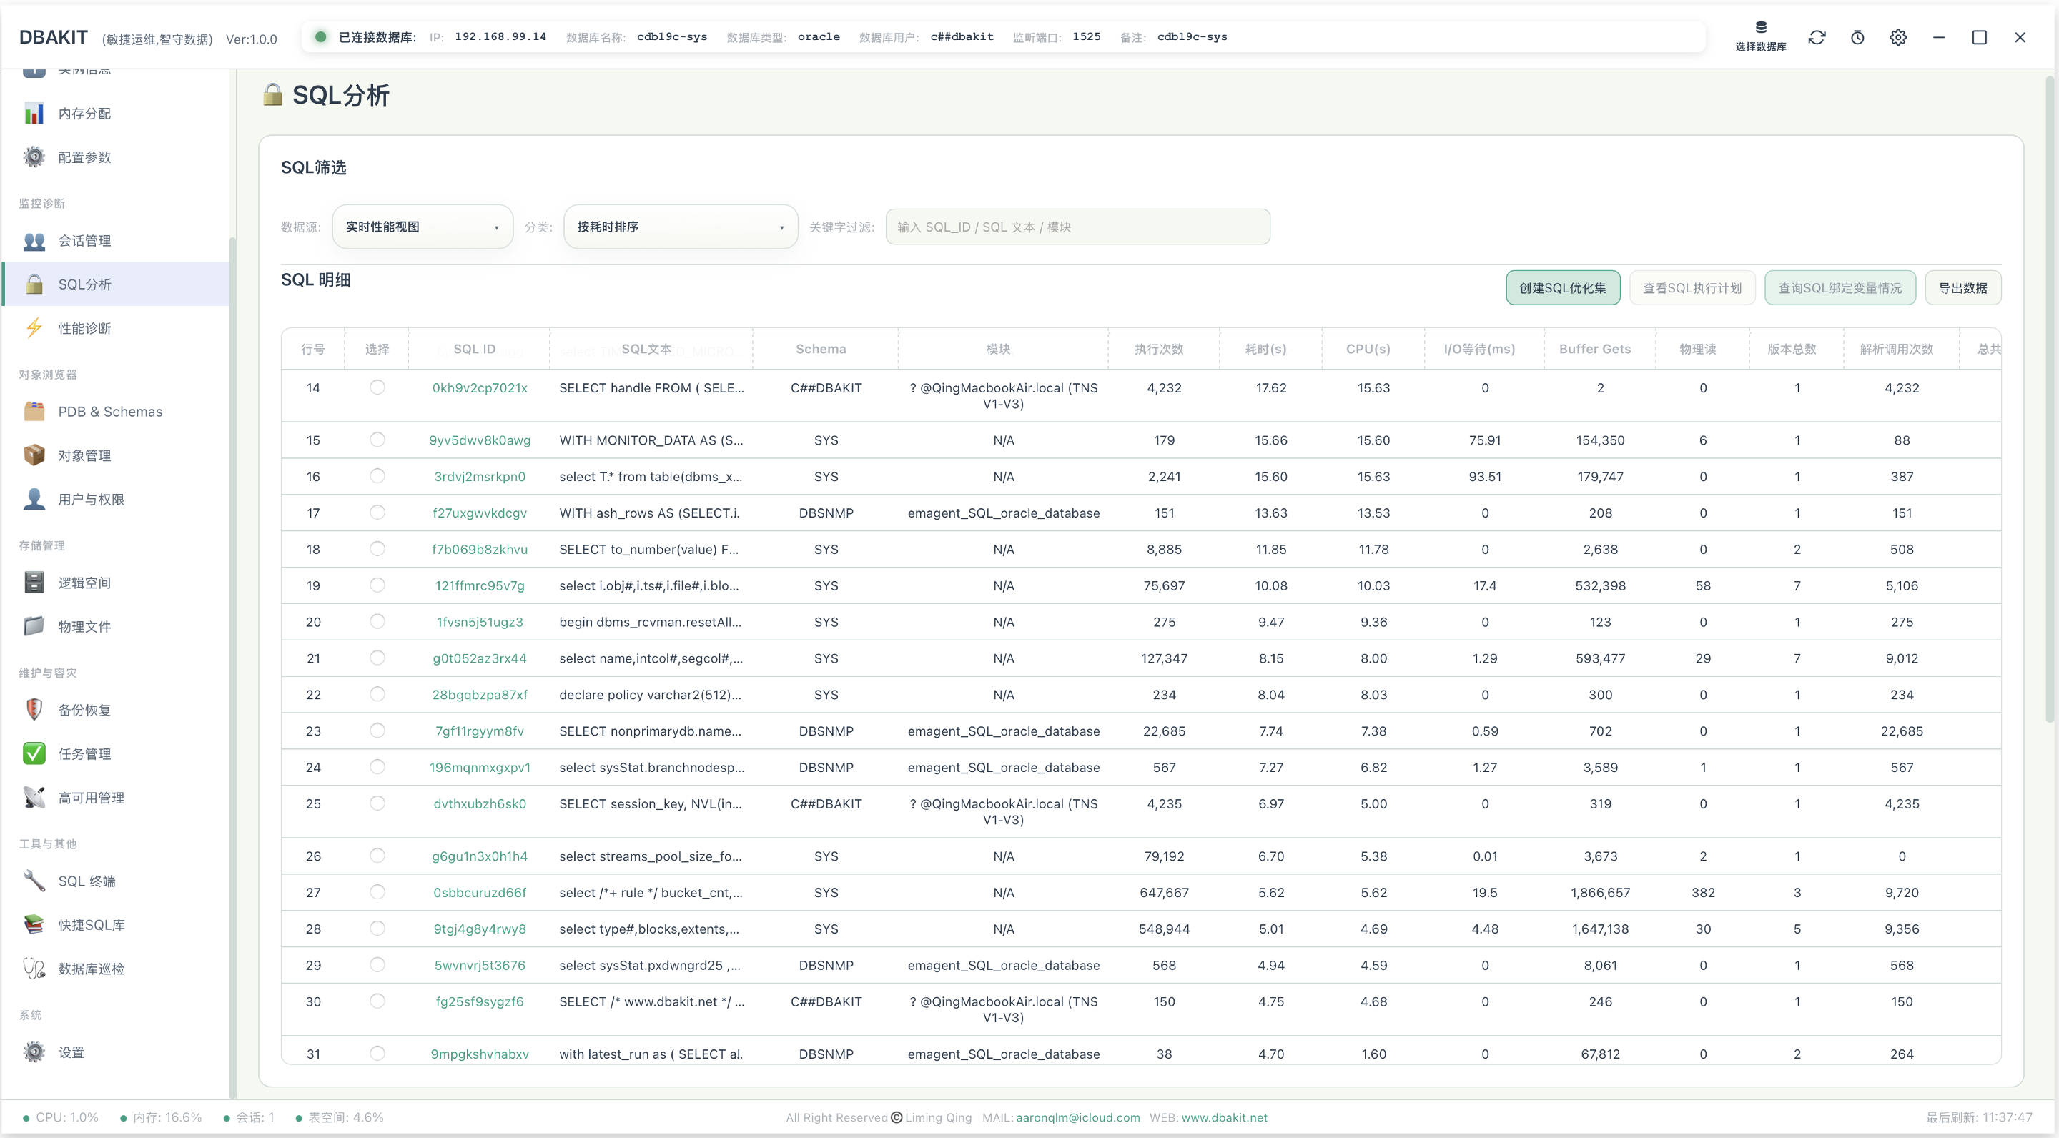Click the settings gear icon in title bar

click(1898, 36)
